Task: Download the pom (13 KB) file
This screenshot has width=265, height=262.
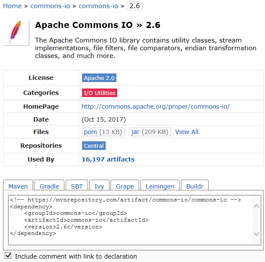Action: [x=103, y=132]
